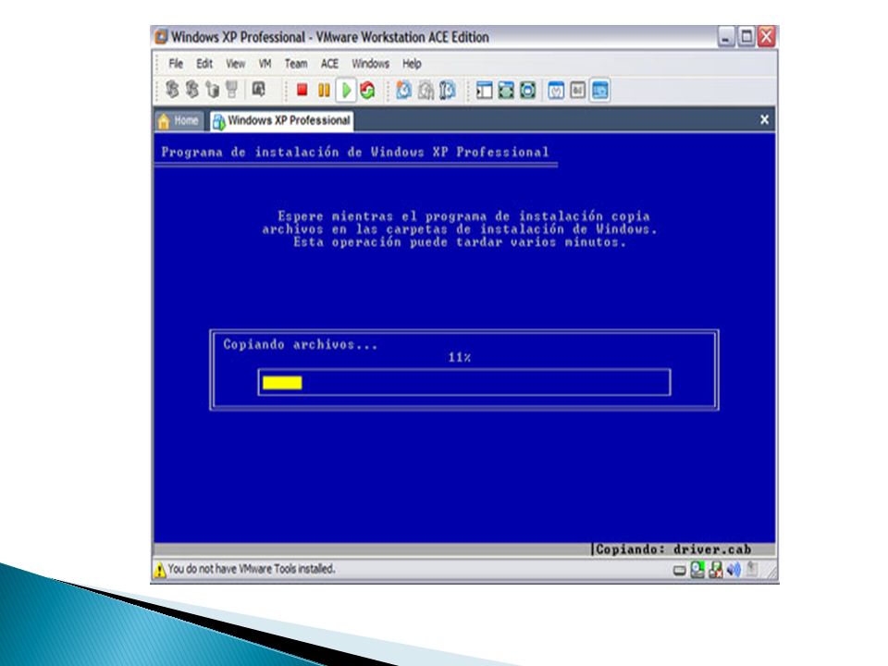Image resolution: width=888 pixels, height=666 pixels.
Task: Click the greyed trophy-shaped toolbar icon
Action: click(x=231, y=90)
